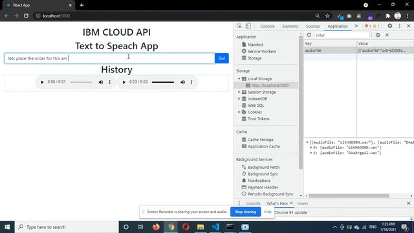Viewport: 414px width, 233px height.
Task: Reload the page with browser refresh icon
Action: coord(26,16)
